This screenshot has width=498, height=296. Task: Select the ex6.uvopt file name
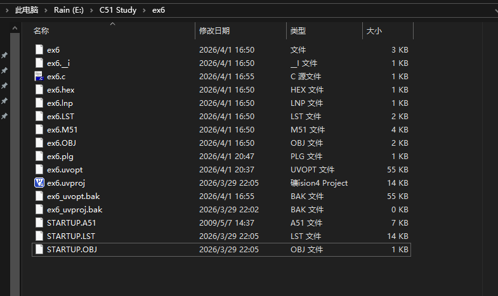coord(65,170)
